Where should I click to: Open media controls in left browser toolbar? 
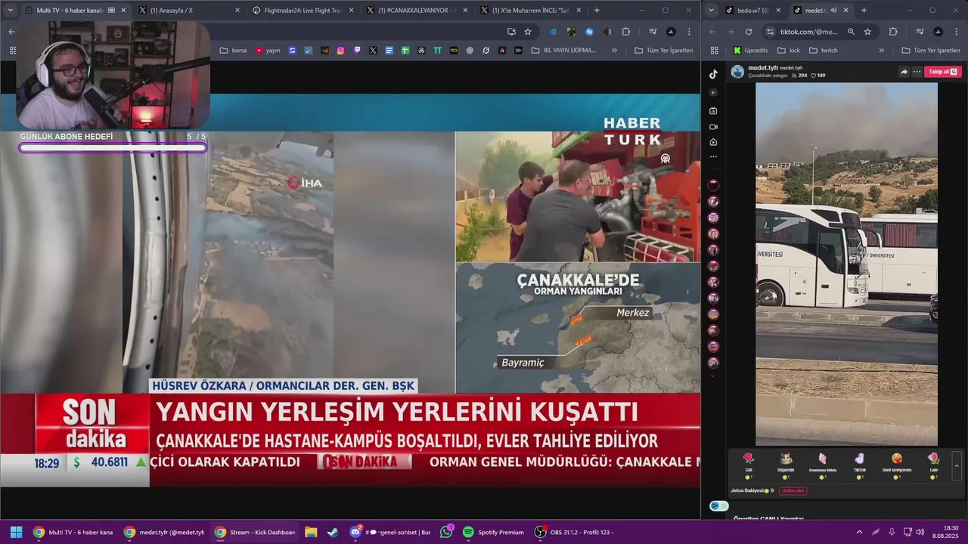(653, 32)
